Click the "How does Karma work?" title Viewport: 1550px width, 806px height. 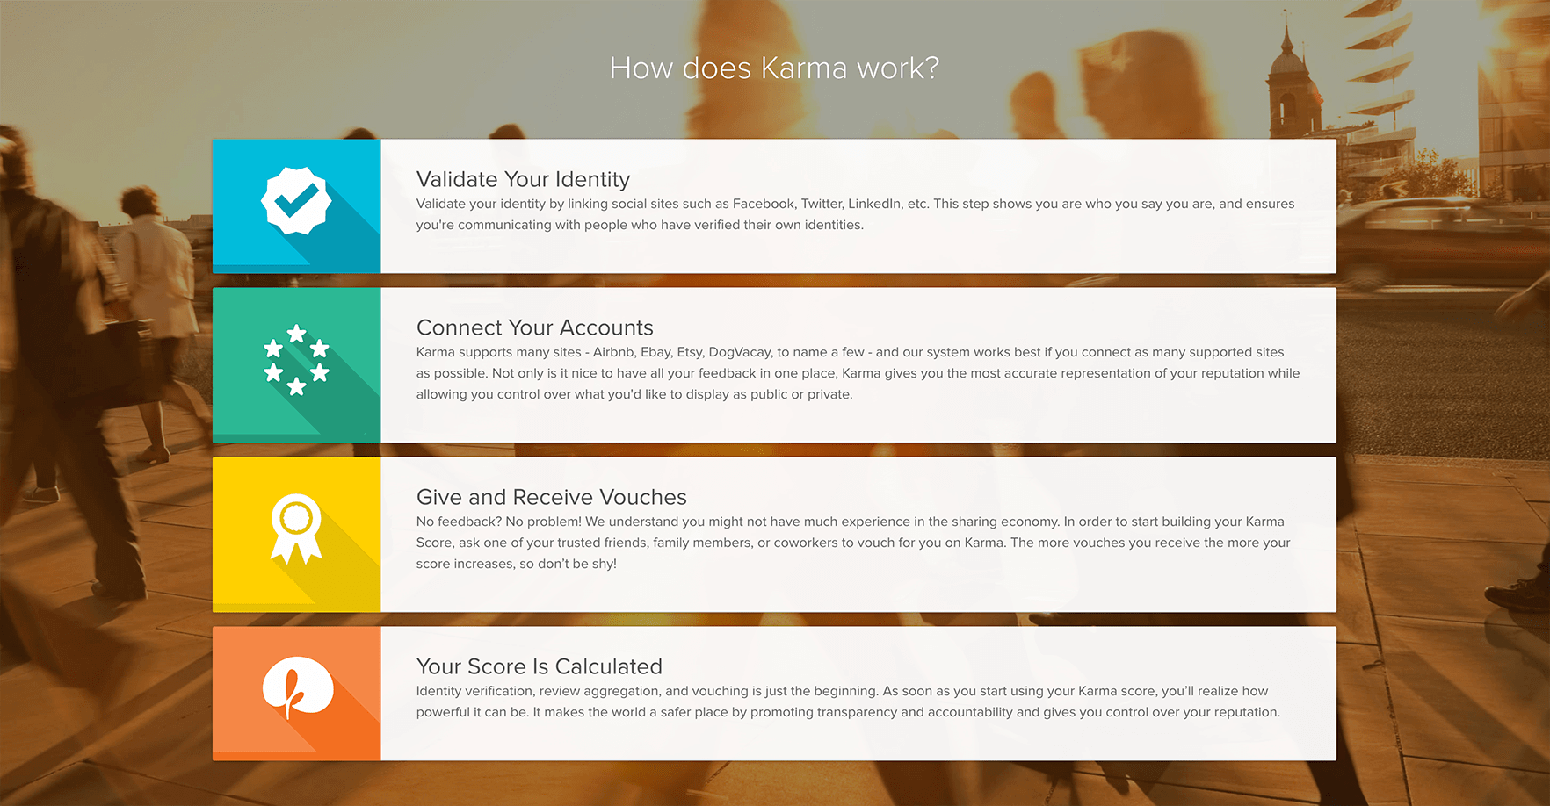click(x=774, y=68)
